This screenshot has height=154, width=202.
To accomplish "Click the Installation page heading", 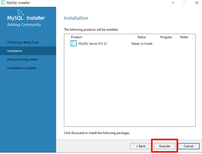I will point(76,18).
